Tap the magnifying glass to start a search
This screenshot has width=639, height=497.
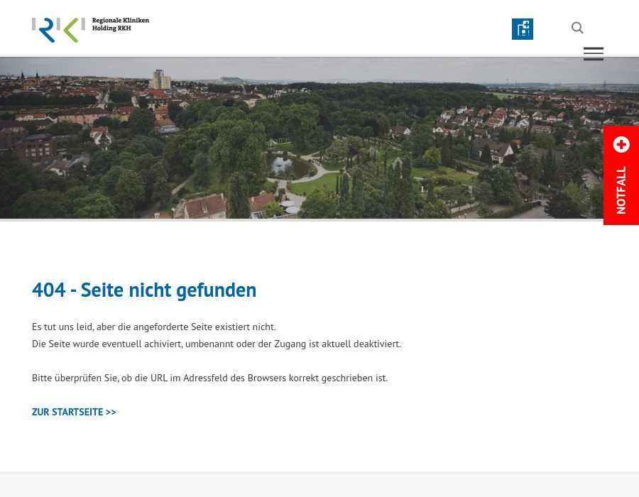577,28
